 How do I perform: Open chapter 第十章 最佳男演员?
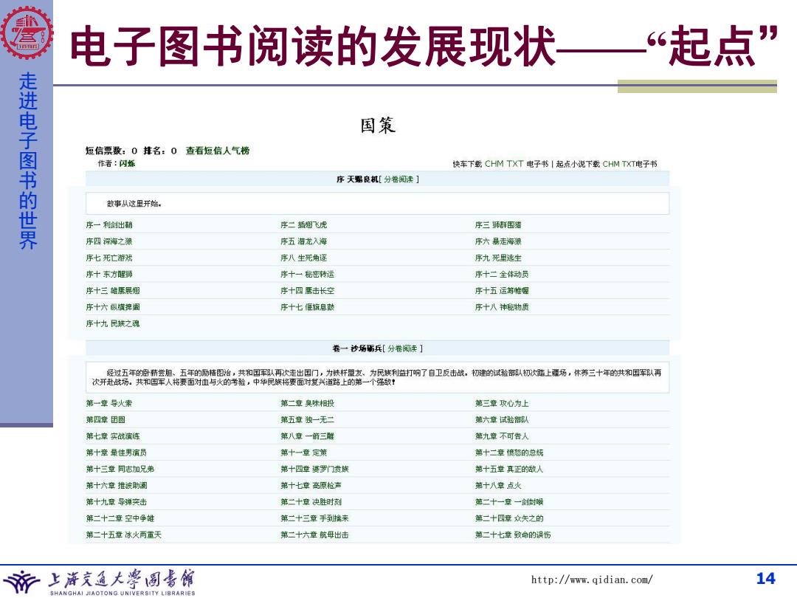point(116,453)
